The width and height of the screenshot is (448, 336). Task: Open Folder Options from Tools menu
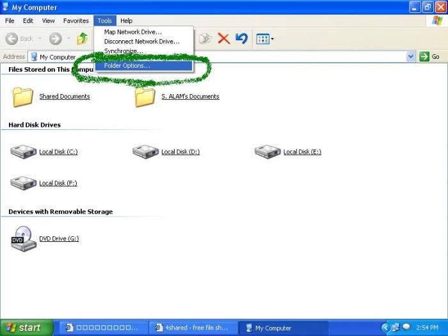(143, 66)
